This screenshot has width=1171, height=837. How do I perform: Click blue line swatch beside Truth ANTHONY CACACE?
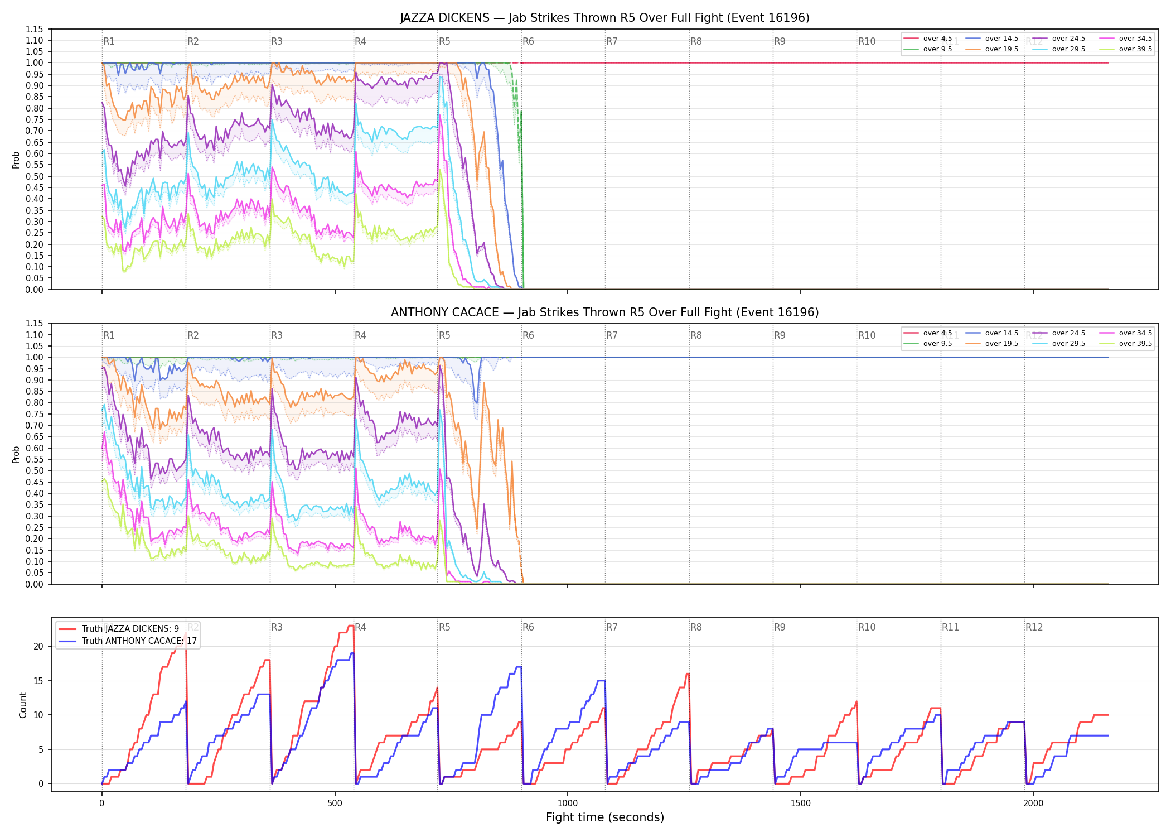(68, 641)
